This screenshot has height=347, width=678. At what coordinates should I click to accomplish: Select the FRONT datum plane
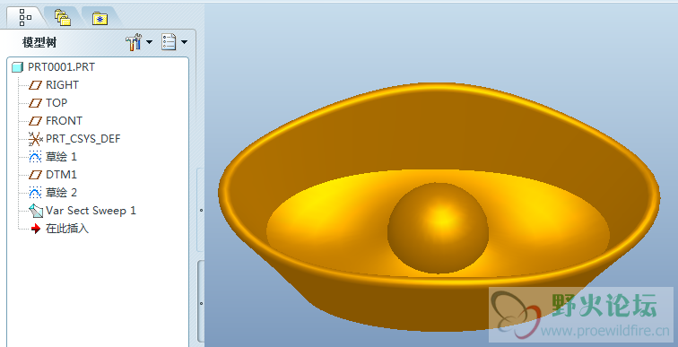pos(64,121)
